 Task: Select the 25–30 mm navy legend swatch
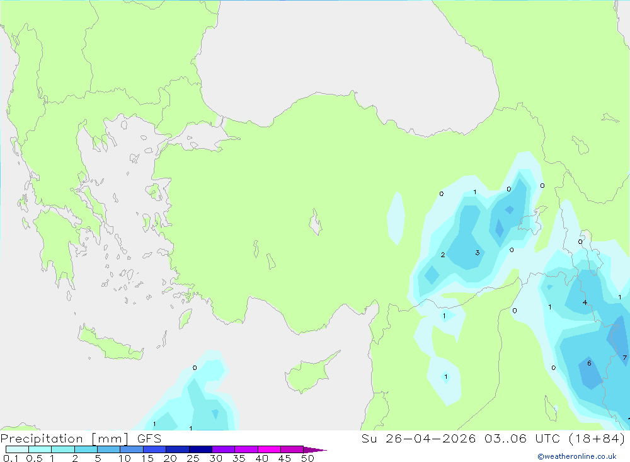pyautogui.click(x=200, y=449)
